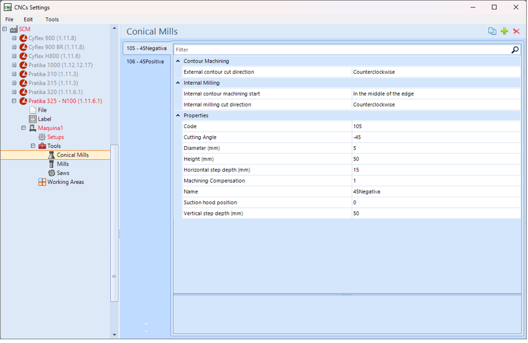Image resolution: width=528 pixels, height=343 pixels.
Task: Click the Cyflex 900 BR machine icon
Action: [23, 47]
